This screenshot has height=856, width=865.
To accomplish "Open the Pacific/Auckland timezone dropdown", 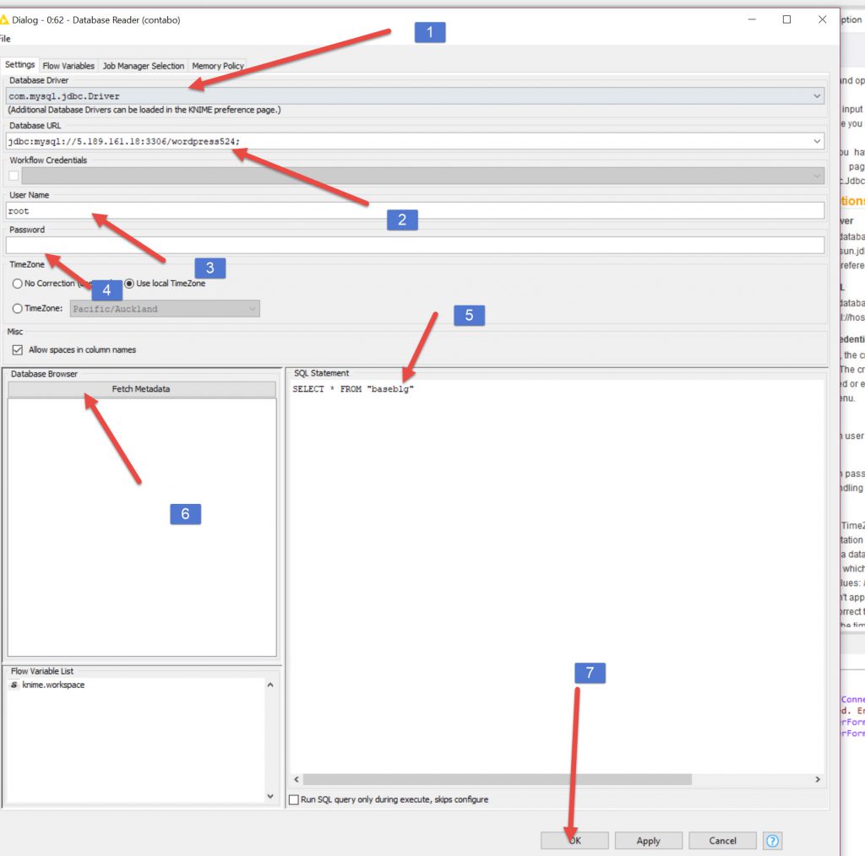I will (252, 309).
